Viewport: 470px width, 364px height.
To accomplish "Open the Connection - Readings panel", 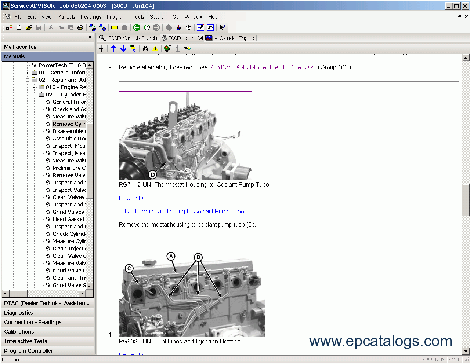I will 48,322.
